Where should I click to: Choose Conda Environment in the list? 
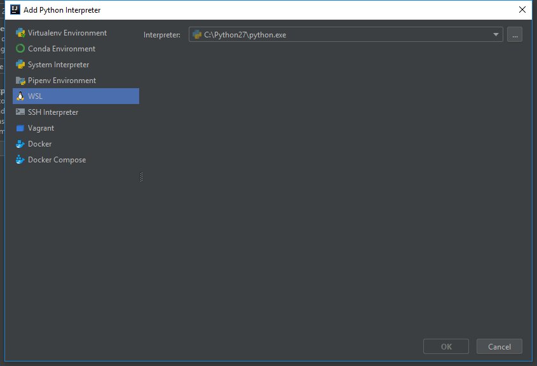point(76,49)
